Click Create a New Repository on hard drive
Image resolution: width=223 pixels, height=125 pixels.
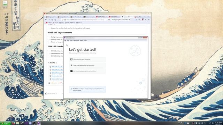point(87,65)
